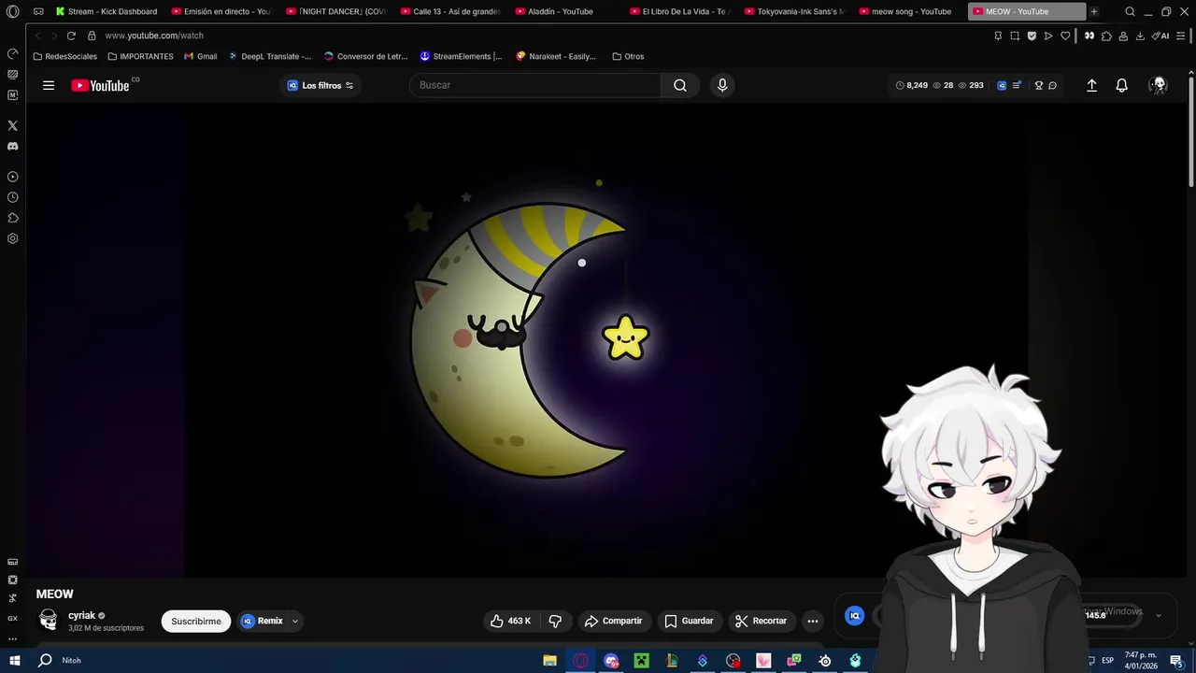Screen dimensions: 1196x673
Task: Dislike the MEOW video
Action: tap(555, 621)
